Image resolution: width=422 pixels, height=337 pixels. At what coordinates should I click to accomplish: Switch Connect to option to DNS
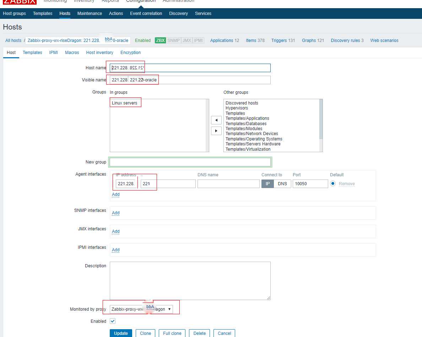pyautogui.click(x=282, y=184)
